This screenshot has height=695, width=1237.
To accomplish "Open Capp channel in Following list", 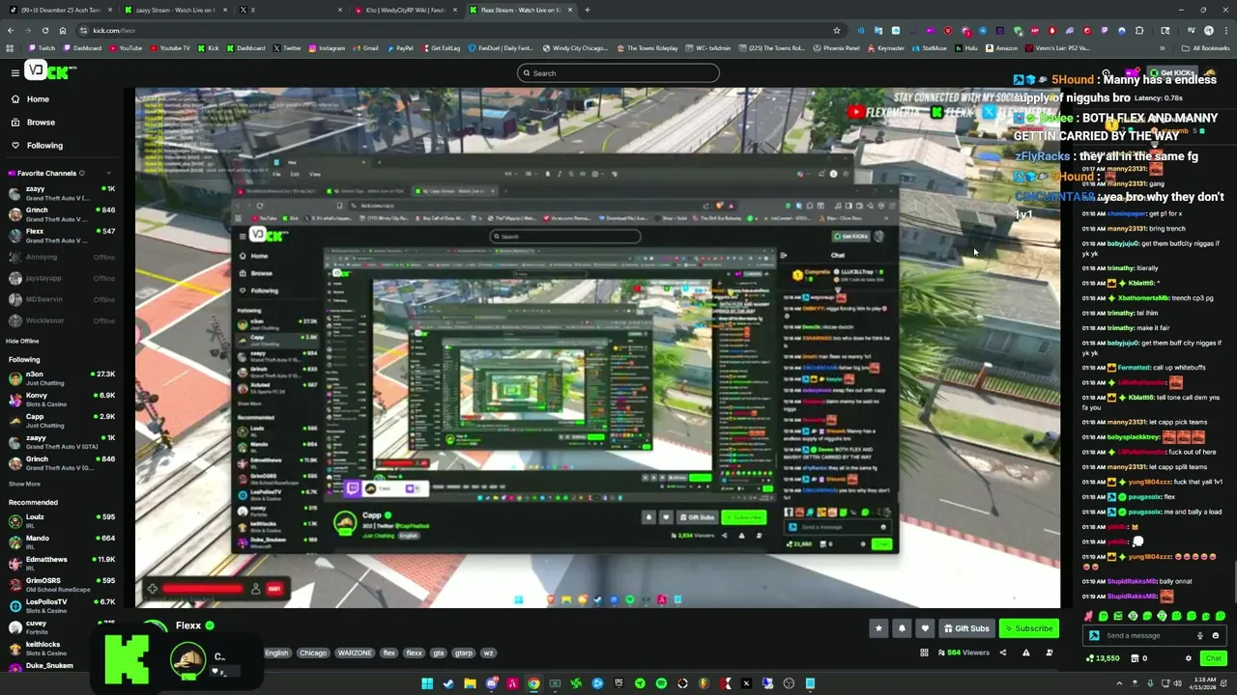I will (x=60, y=421).
